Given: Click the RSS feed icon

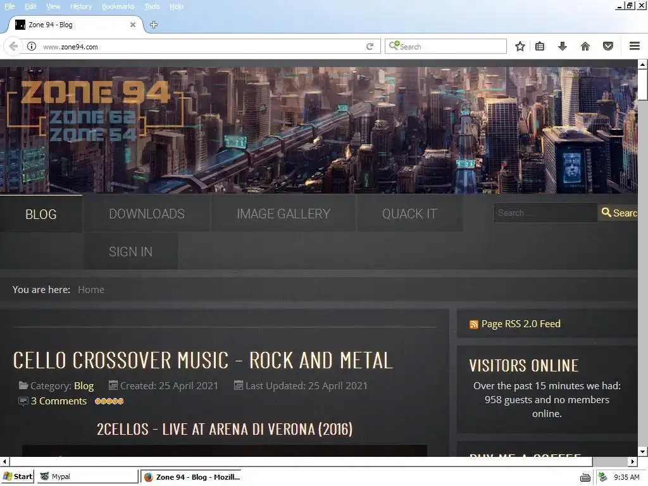Looking at the screenshot, I should 473,325.
